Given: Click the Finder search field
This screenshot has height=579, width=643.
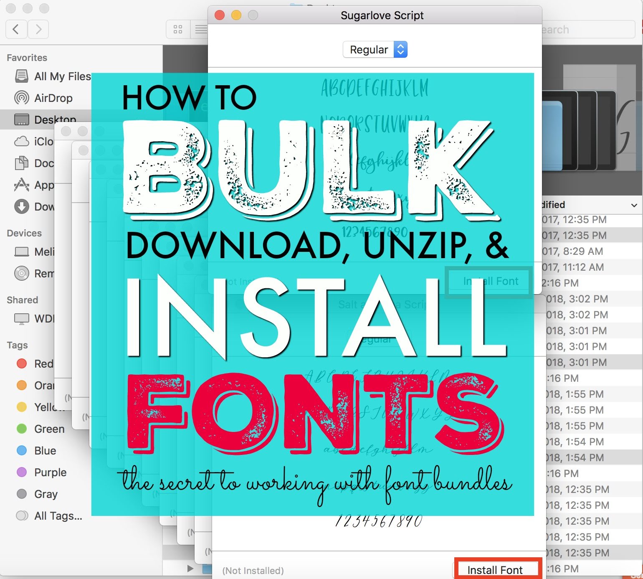Looking at the screenshot, I should [588, 30].
